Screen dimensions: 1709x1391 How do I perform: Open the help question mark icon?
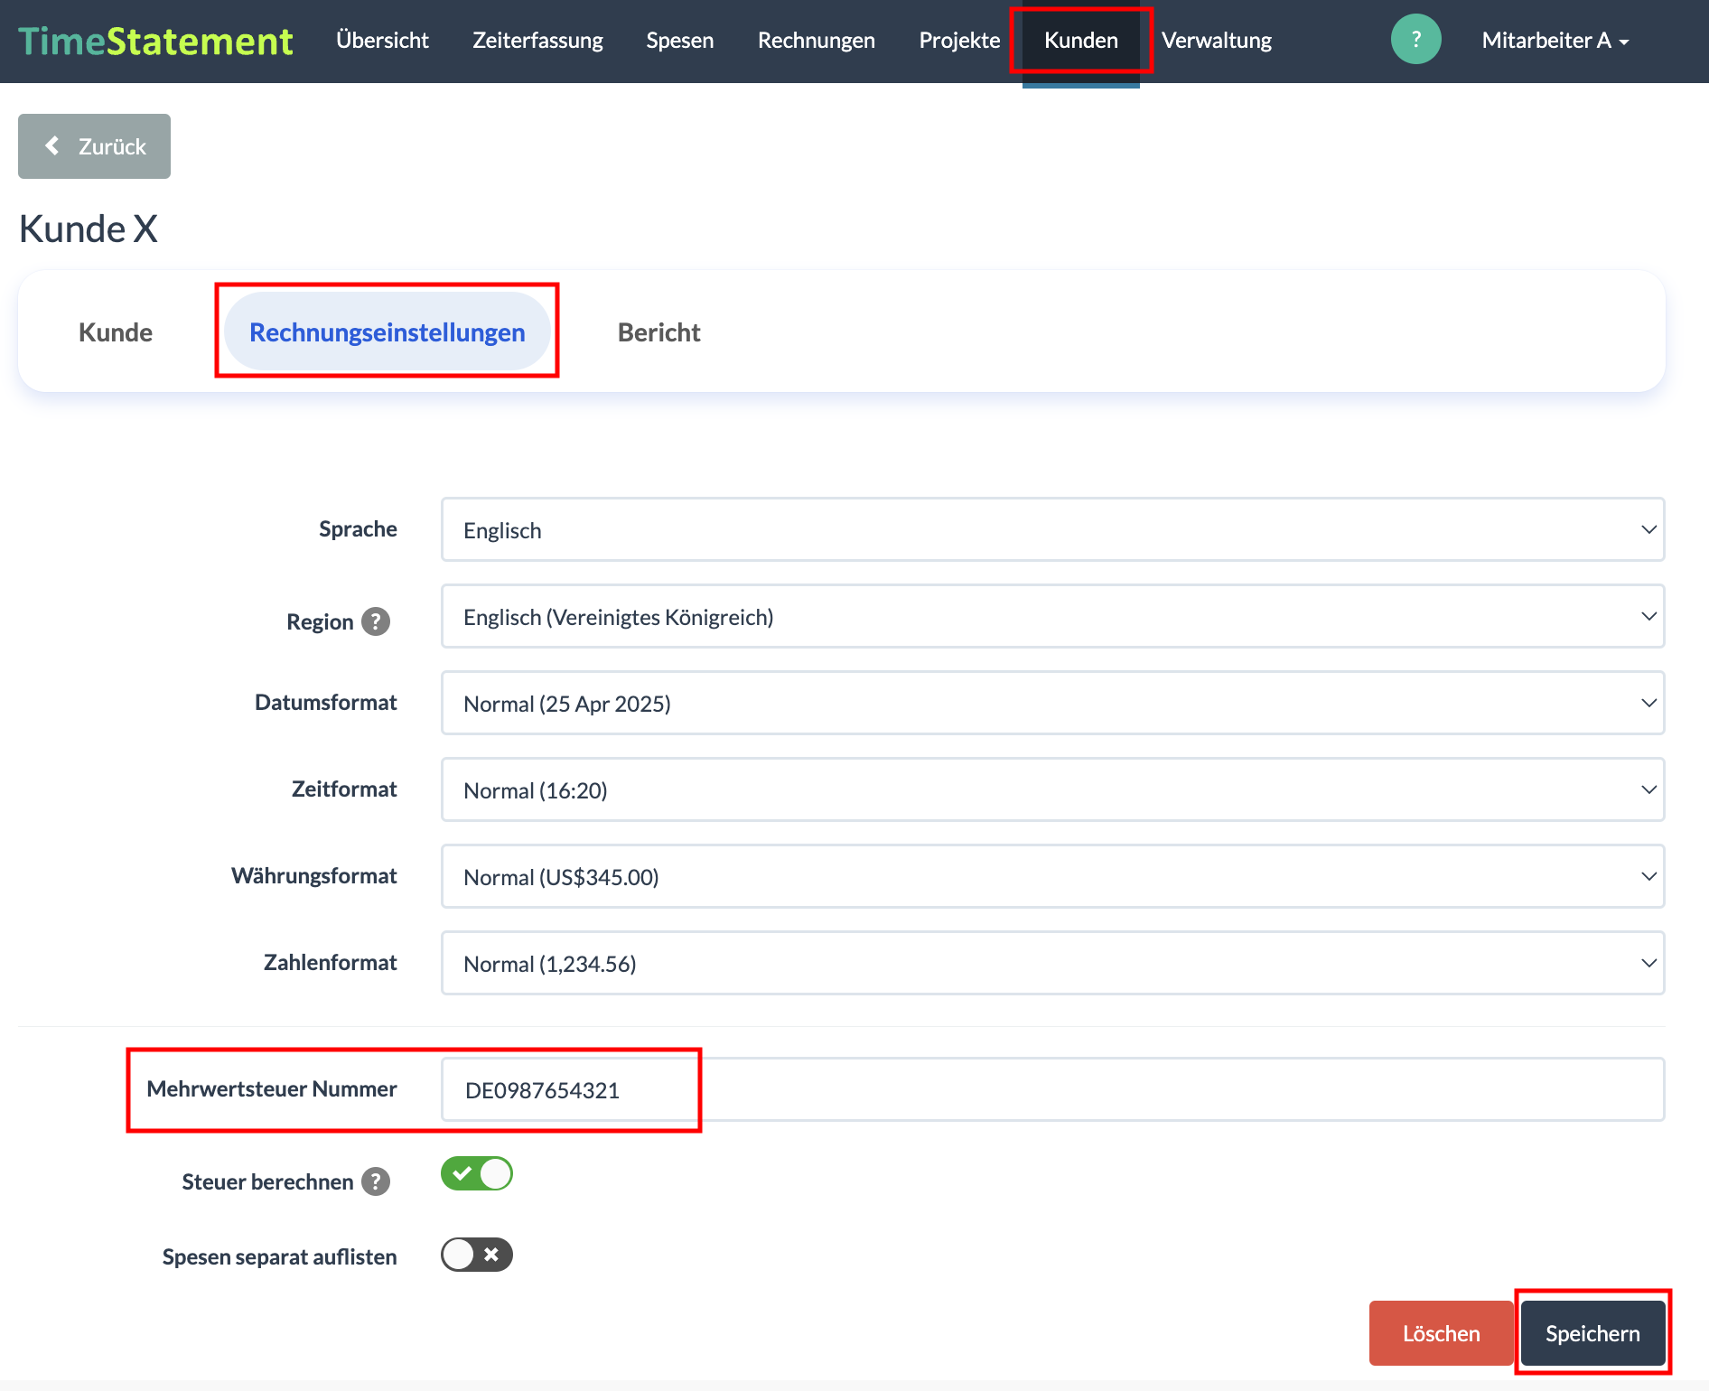point(1415,40)
